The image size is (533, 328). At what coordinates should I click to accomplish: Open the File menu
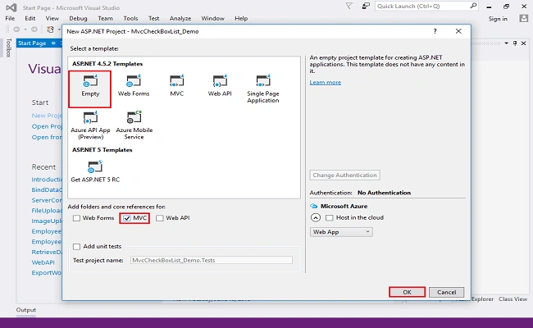(x=10, y=18)
